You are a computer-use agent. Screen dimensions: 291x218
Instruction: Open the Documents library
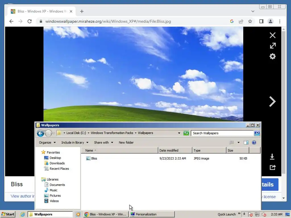(x=57, y=185)
